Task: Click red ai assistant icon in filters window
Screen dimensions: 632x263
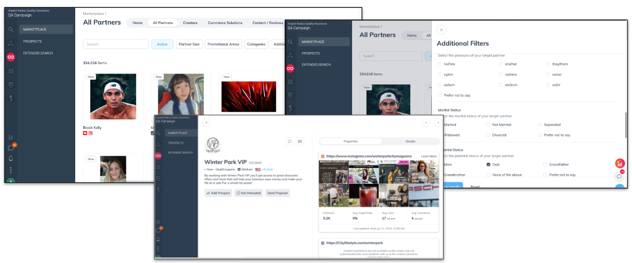Action: pyautogui.click(x=620, y=163)
